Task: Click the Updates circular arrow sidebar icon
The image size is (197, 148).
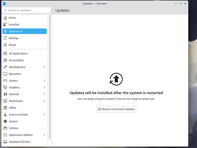Action: click(5, 31)
